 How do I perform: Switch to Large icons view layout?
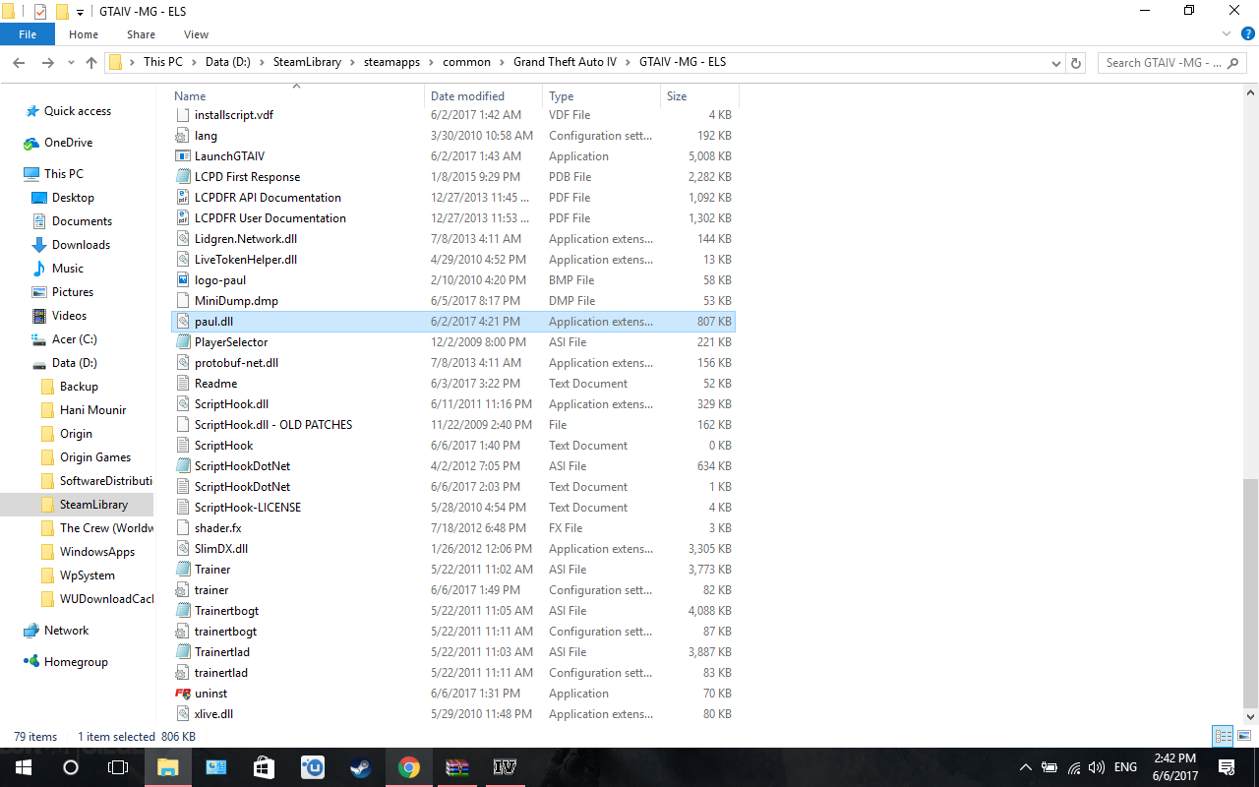[1244, 736]
